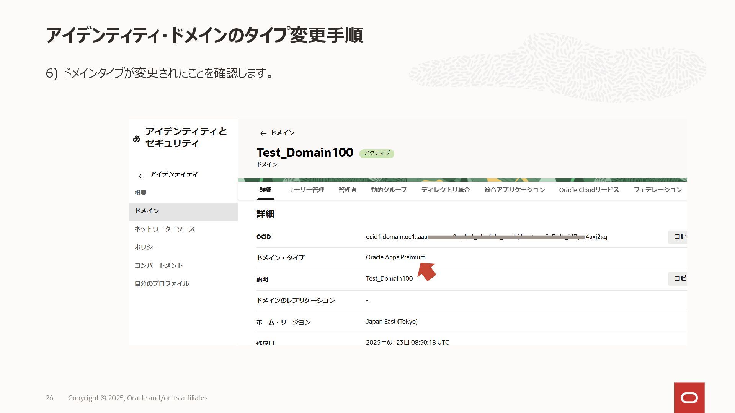Click the ドメインのレプリケーション label
The height and width of the screenshot is (413, 735).
[x=296, y=301]
